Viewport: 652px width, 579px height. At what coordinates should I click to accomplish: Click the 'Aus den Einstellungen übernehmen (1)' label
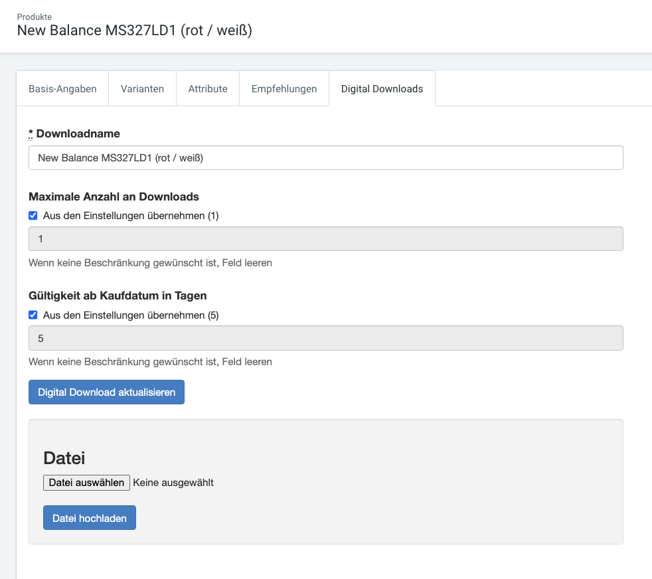[x=131, y=216]
